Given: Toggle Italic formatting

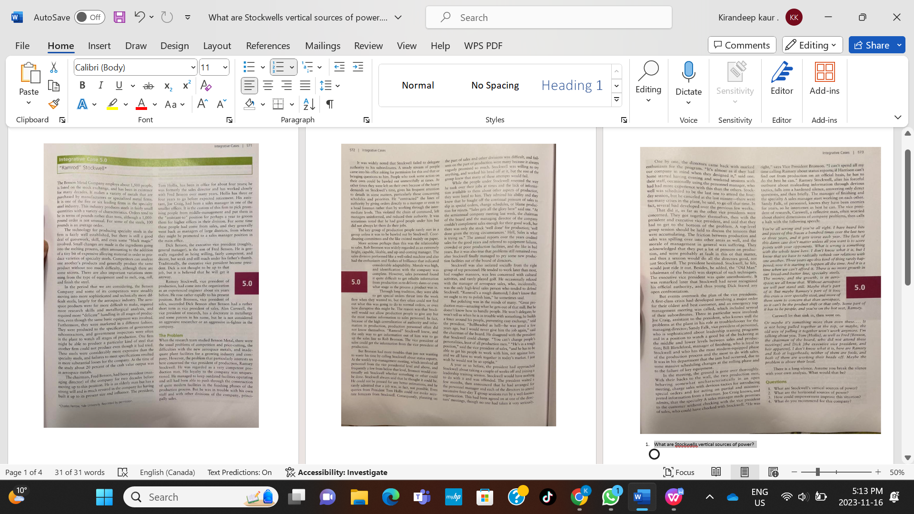Looking at the screenshot, I should point(100,86).
